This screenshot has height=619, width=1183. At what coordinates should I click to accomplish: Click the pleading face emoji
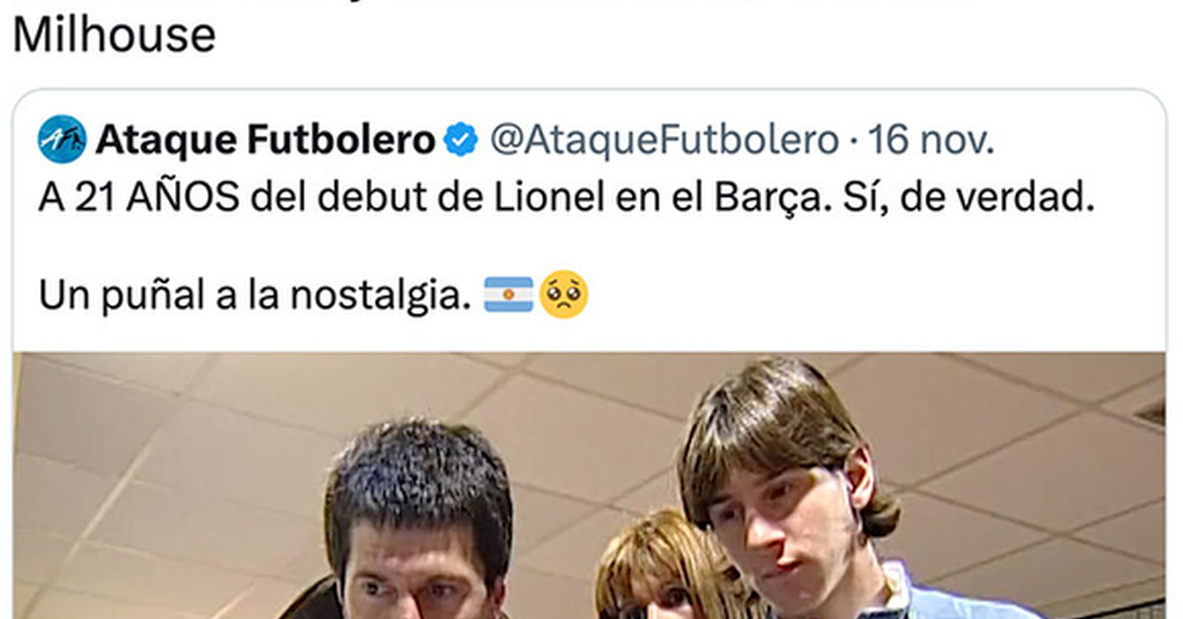click(x=563, y=295)
